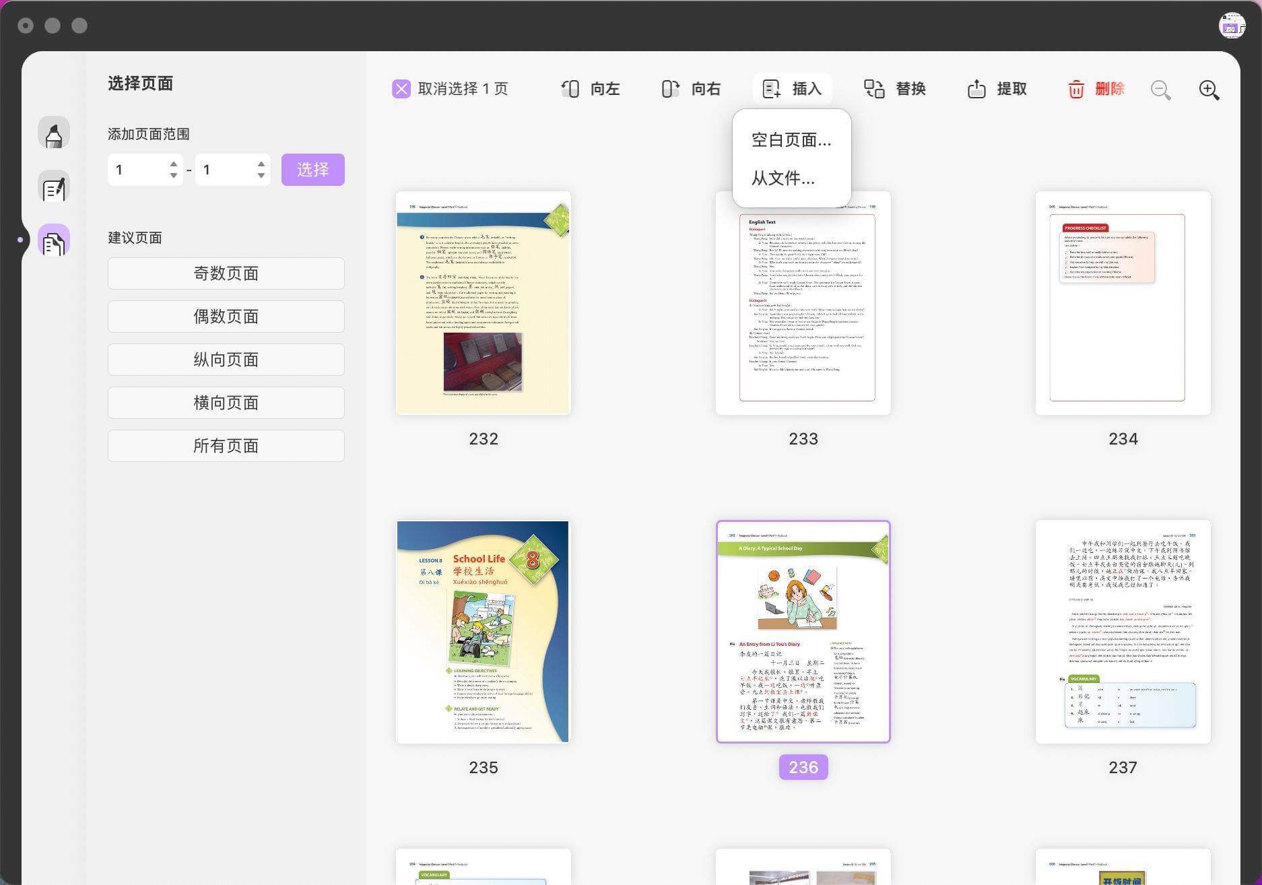Screen dimensions: 1262x885
Task: Click the 233 page number label
Action: pyautogui.click(x=803, y=438)
